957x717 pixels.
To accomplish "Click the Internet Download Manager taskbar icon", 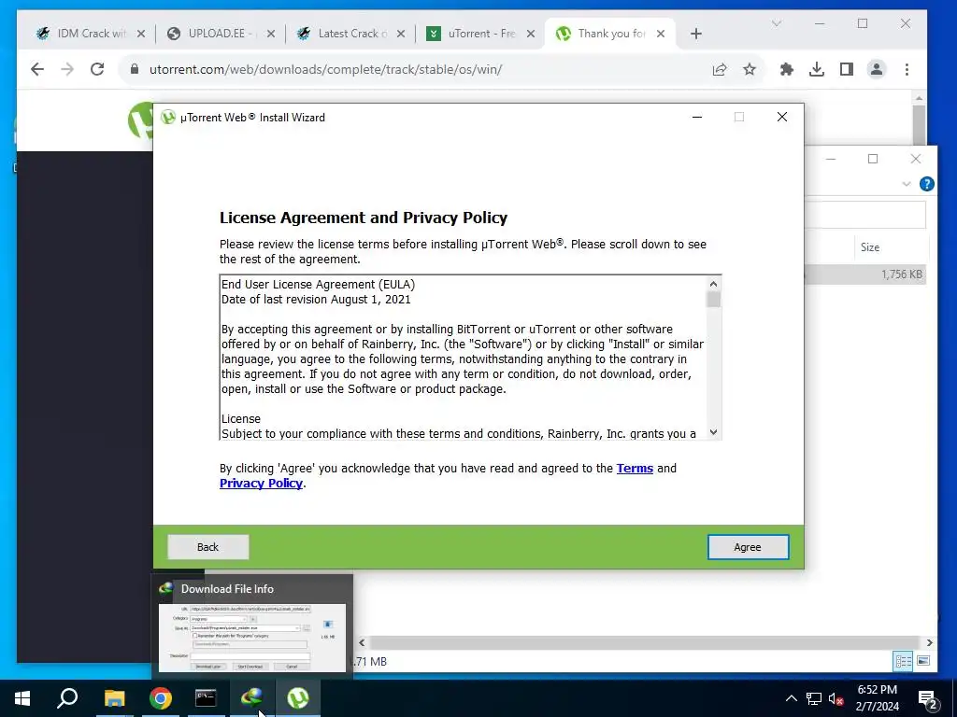I will pyautogui.click(x=251, y=698).
